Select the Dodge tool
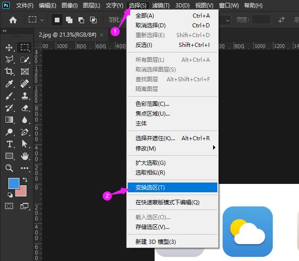 pyautogui.click(x=9, y=132)
